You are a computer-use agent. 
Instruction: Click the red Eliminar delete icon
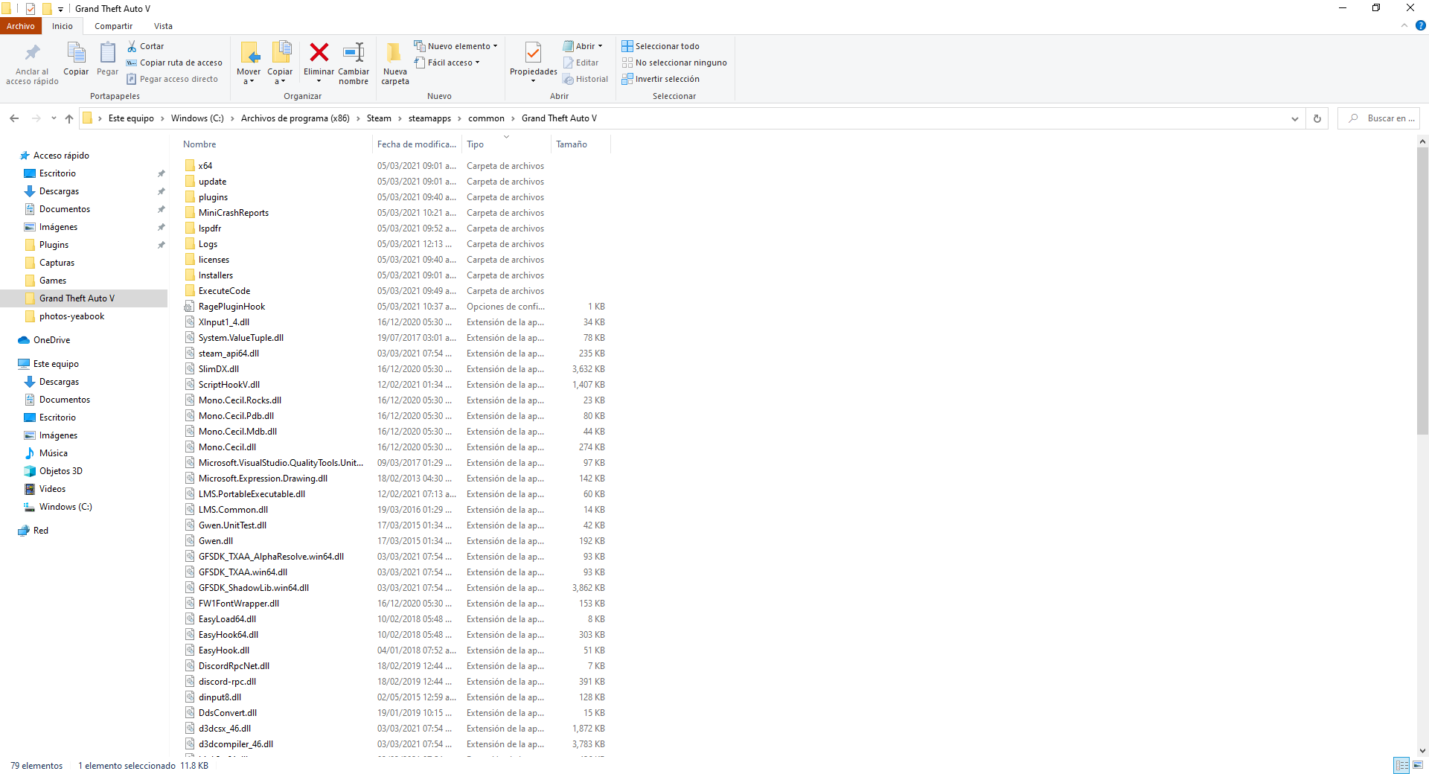pyautogui.click(x=319, y=53)
